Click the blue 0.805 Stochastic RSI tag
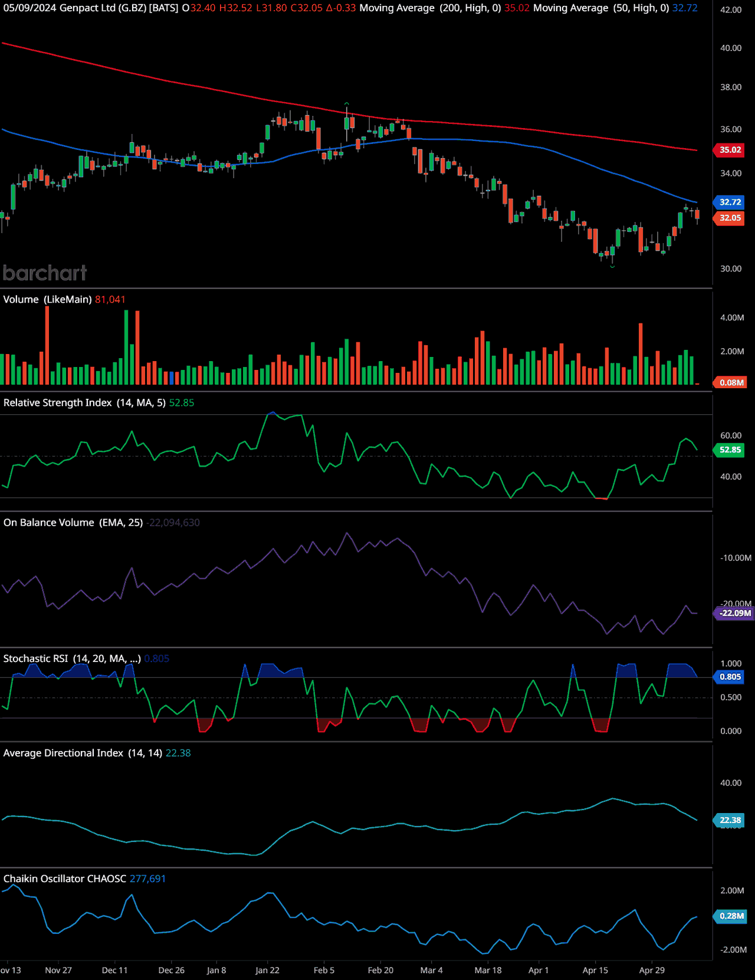 point(730,677)
